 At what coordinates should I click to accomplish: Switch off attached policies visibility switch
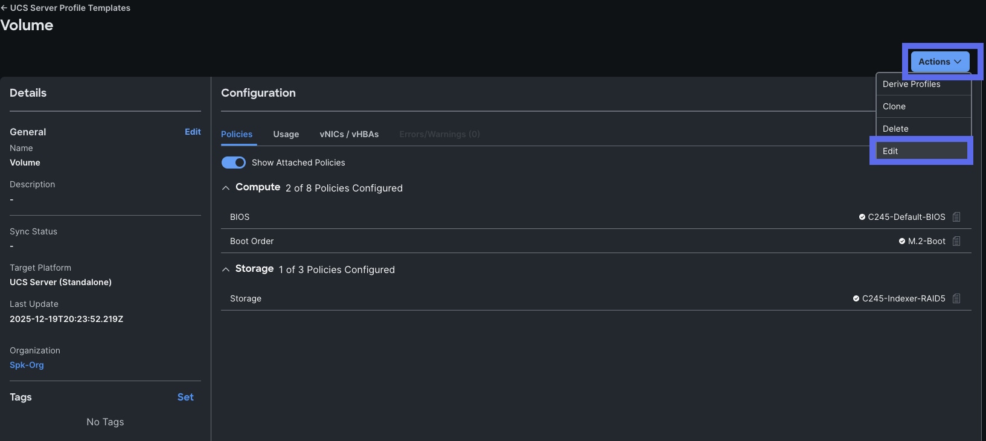[233, 163]
